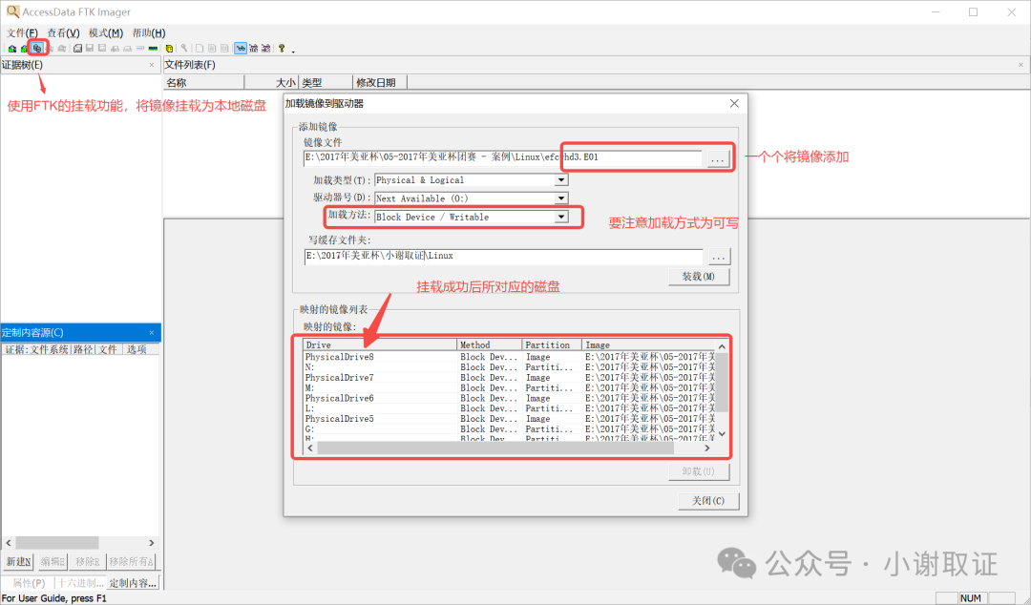Switch to the 属性(P) tab

tap(29, 583)
